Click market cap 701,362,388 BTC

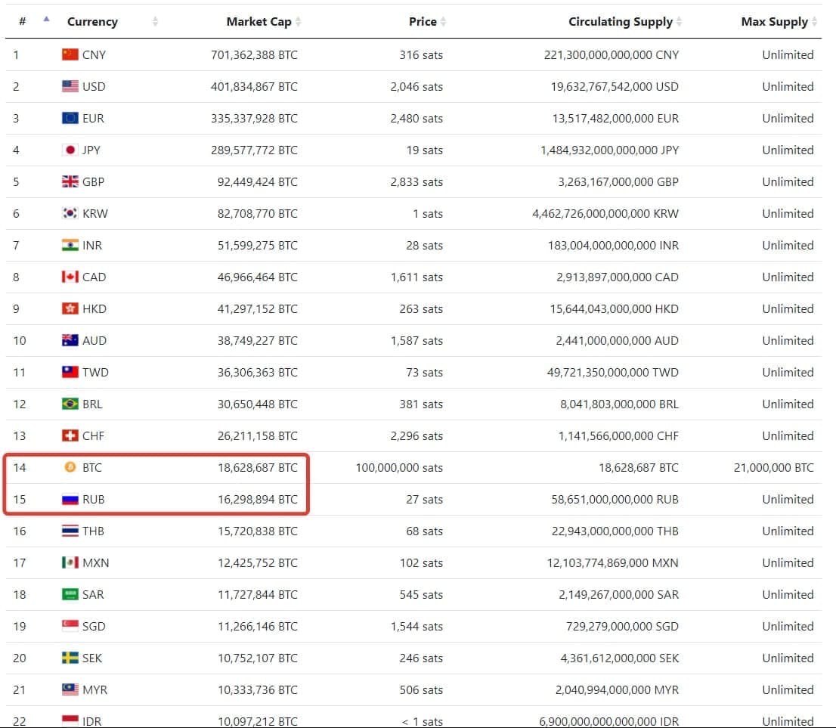pos(254,54)
